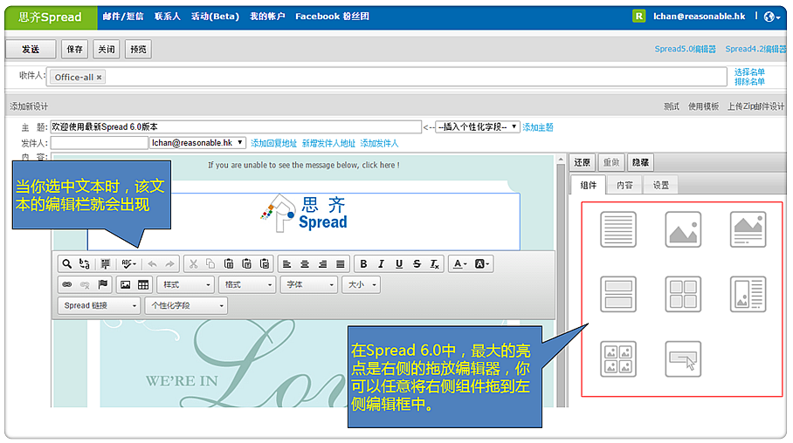
Task: Click the Insert Link icon
Action: (66, 284)
